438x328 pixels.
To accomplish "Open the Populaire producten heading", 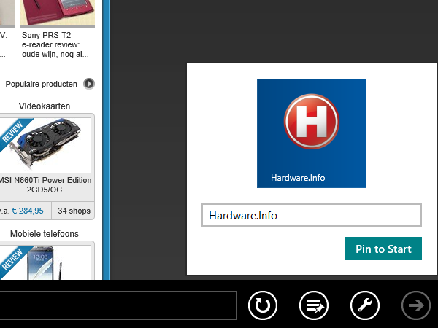I will pyautogui.click(x=42, y=84).
